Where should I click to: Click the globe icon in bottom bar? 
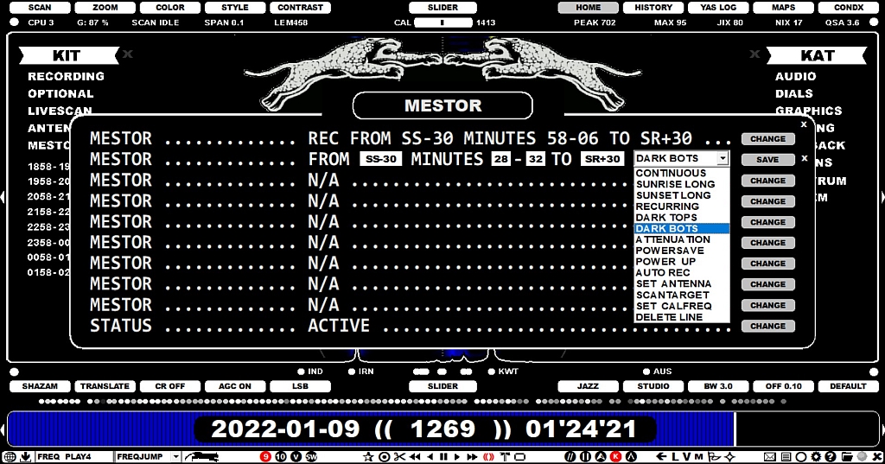[x=10, y=456]
